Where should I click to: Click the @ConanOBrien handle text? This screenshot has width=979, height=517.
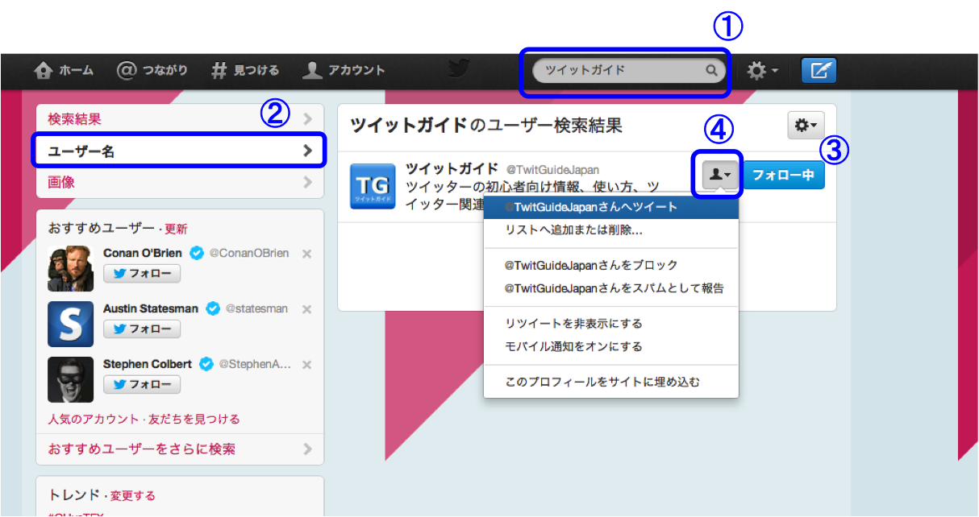(x=249, y=253)
